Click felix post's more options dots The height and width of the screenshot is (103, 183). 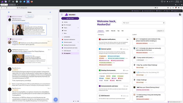(x=51, y=19)
